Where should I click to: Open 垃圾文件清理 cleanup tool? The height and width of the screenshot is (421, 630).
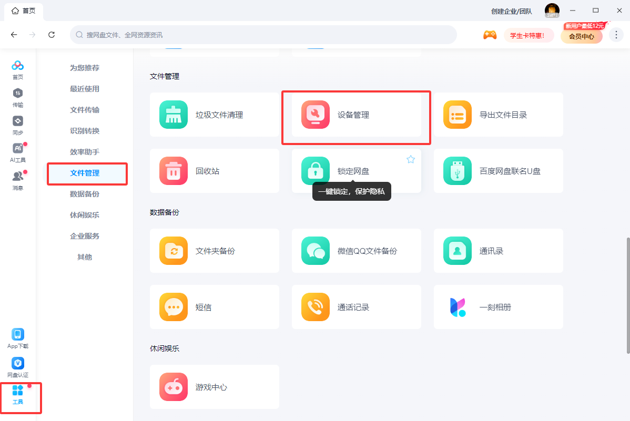coord(214,115)
